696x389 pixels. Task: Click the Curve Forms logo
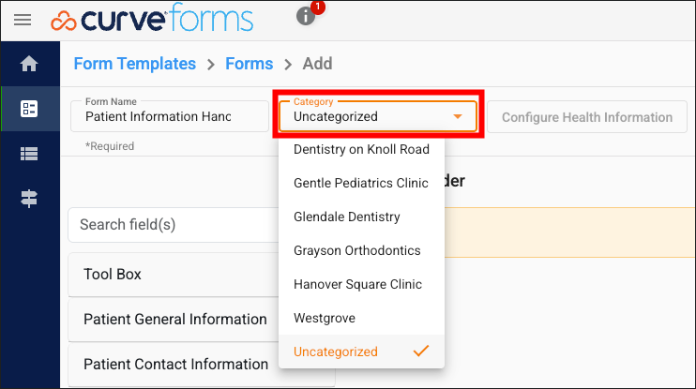click(152, 19)
